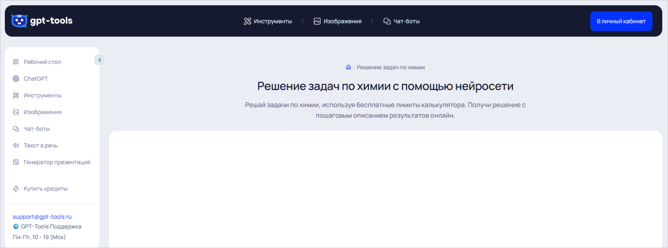This screenshot has height=248, width=668.
Task: Open sidebar Инструменты item
Action: coord(43,95)
